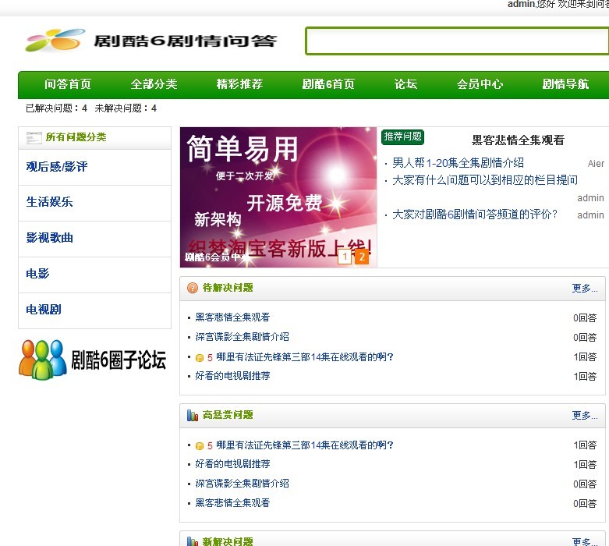Expand 更多 in 高悬赏问题 section
609x546 pixels.
point(584,416)
